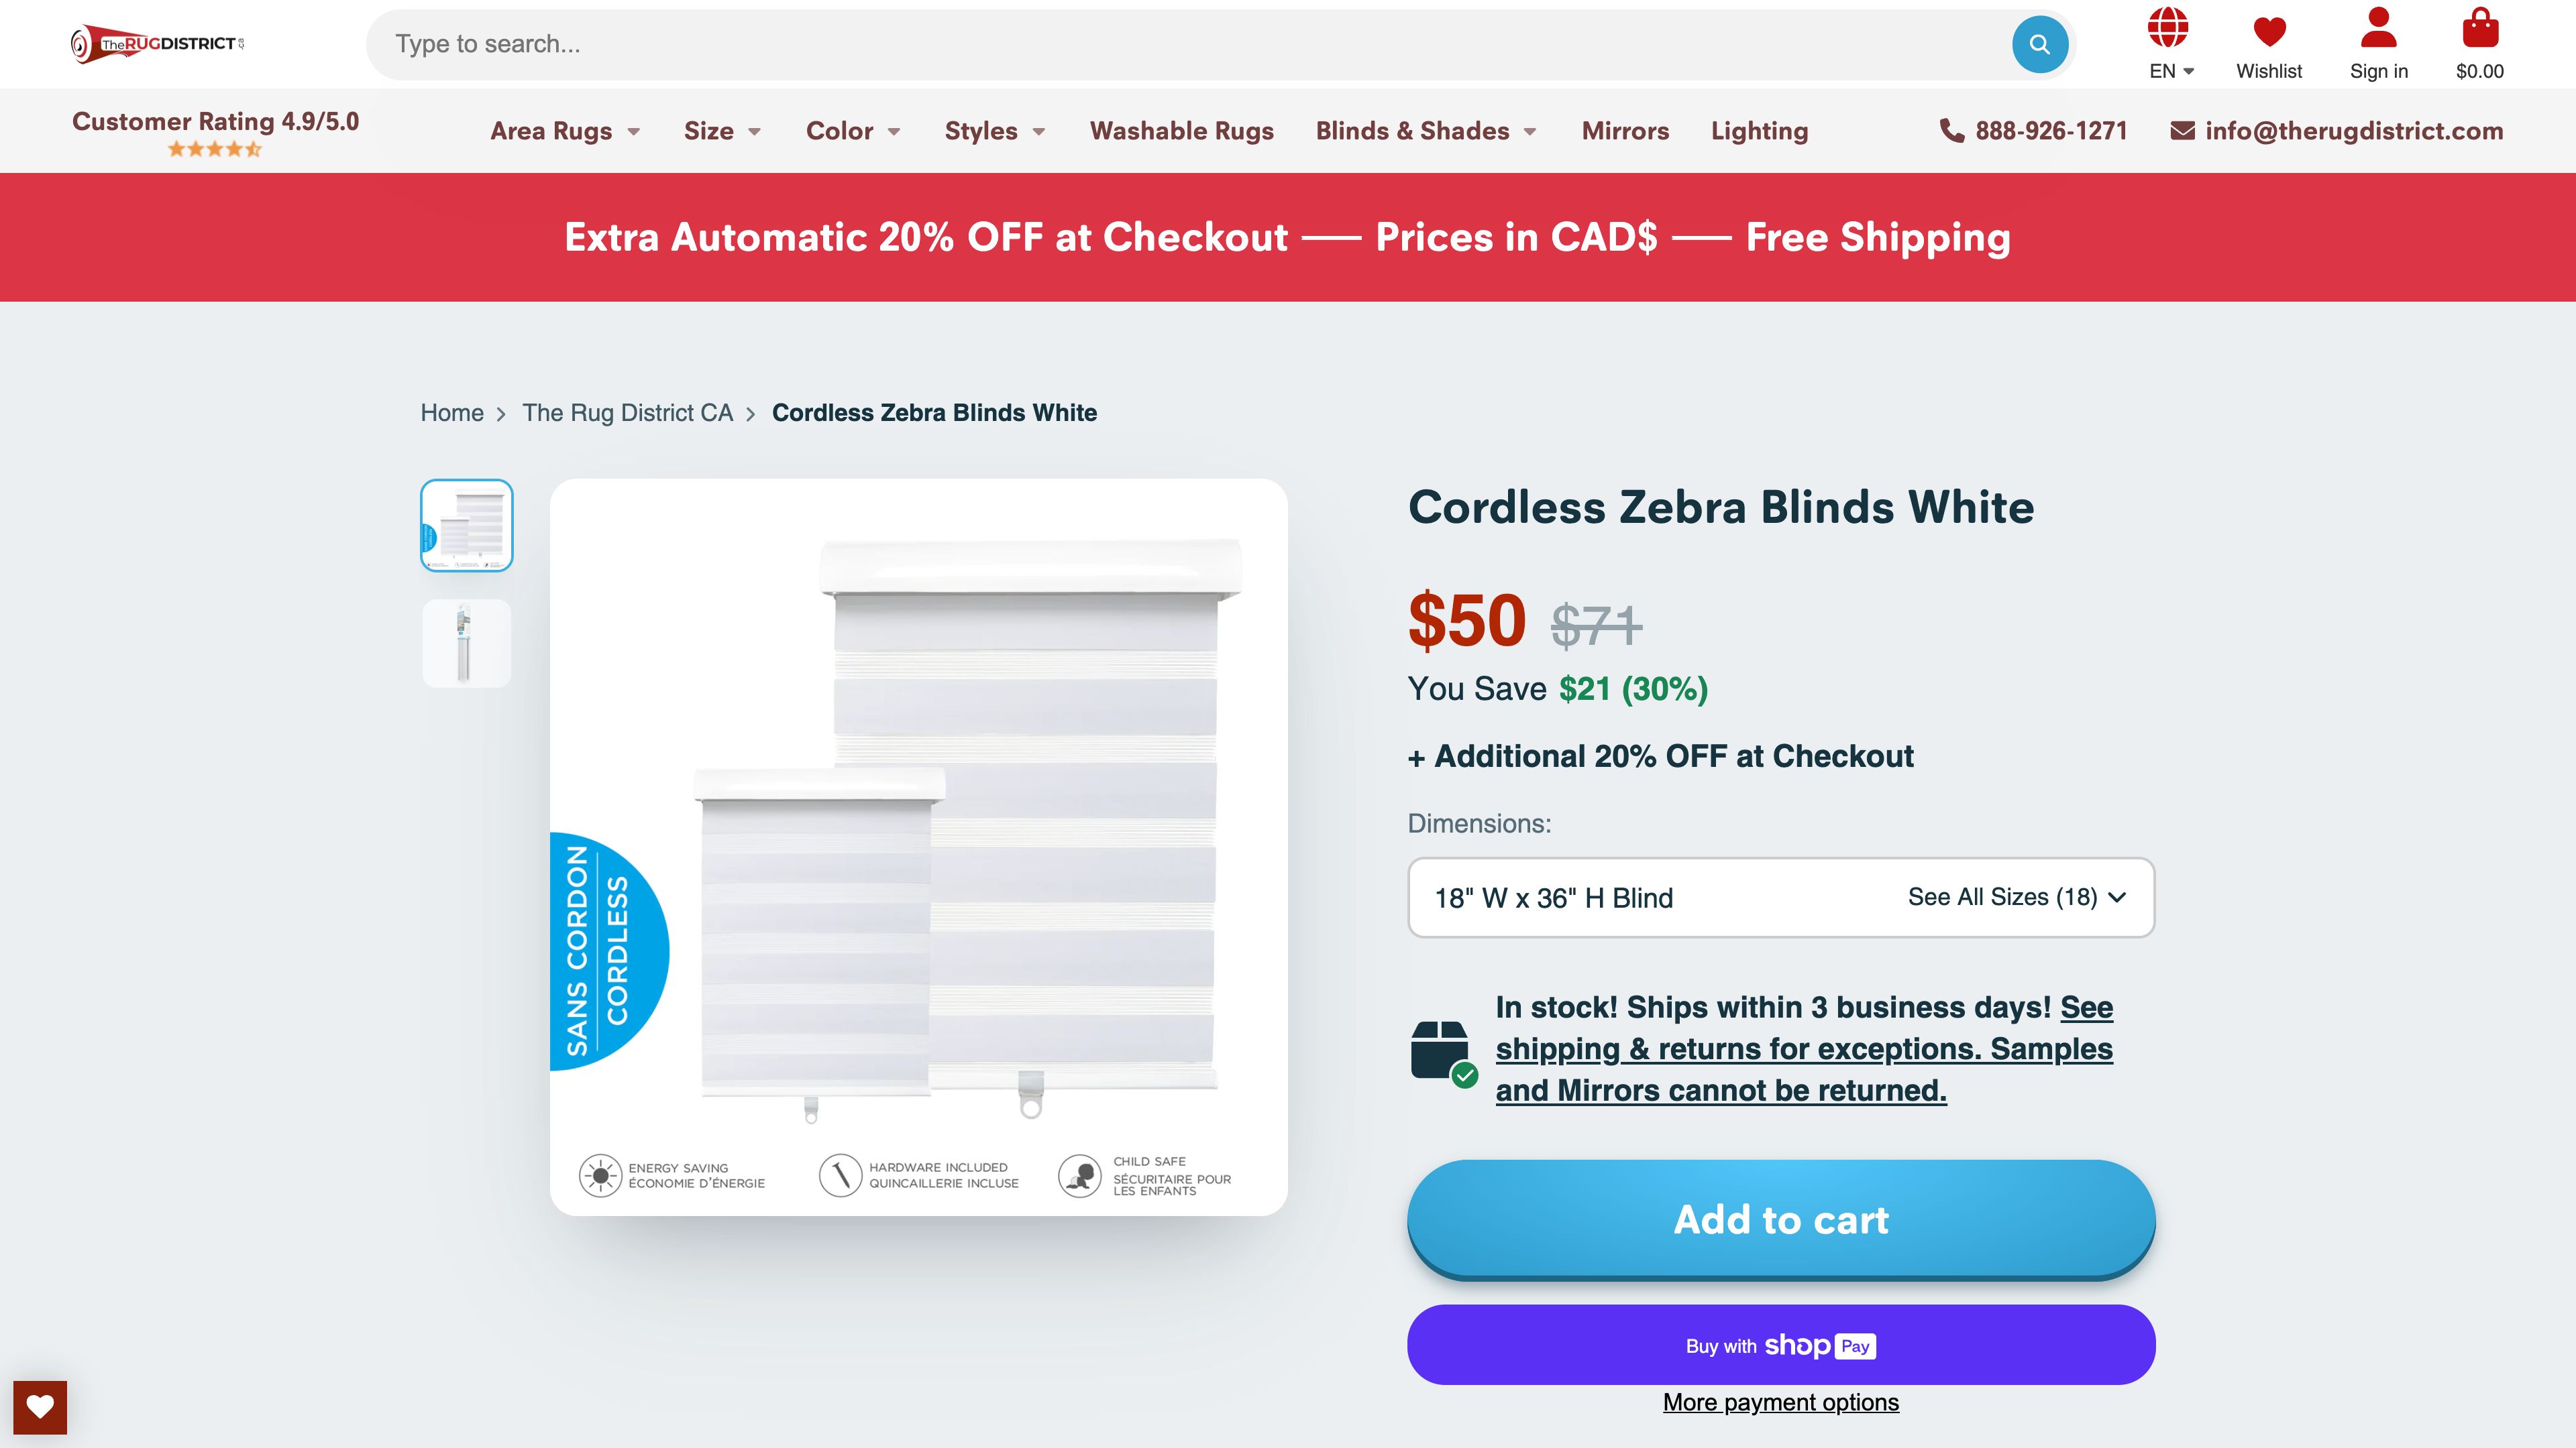Open the Mirrors navigation link
Image resolution: width=2576 pixels, height=1448 pixels.
tap(1624, 131)
